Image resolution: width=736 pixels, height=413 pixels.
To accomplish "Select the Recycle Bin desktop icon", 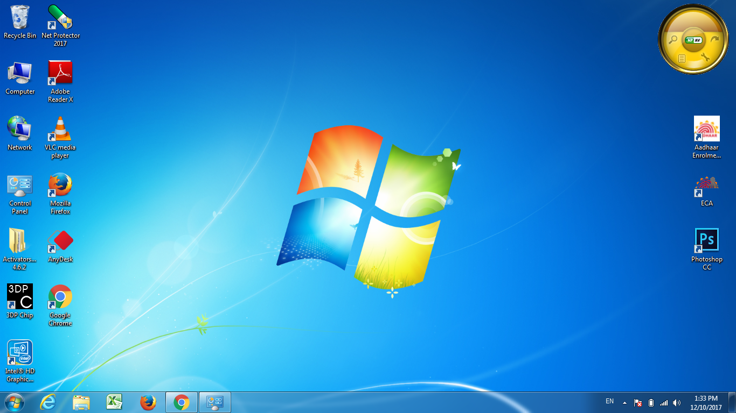I will click(x=20, y=22).
